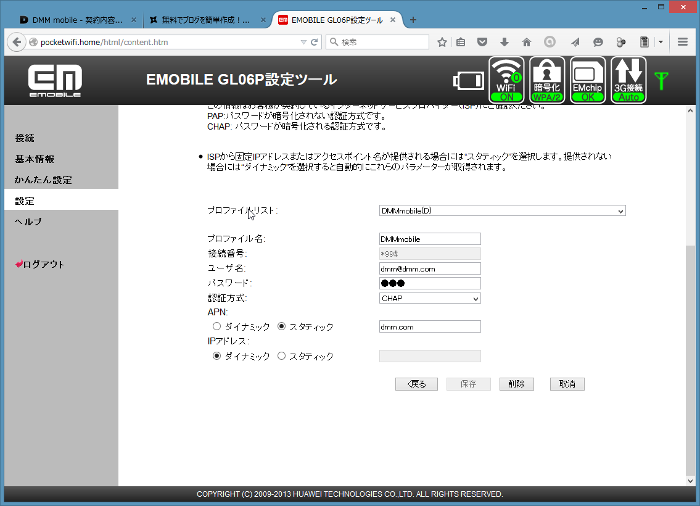Open the ヘルプ sidebar menu
Image resolution: width=700 pixels, height=506 pixels.
coord(28,222)
